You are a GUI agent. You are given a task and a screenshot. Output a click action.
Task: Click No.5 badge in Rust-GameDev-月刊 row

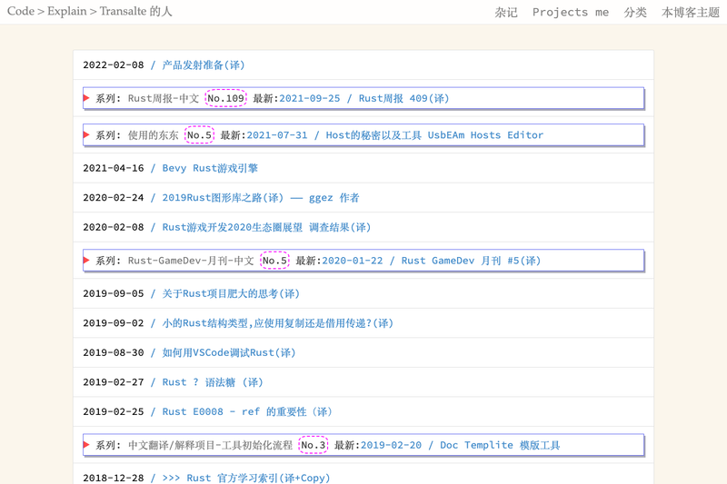274,261
